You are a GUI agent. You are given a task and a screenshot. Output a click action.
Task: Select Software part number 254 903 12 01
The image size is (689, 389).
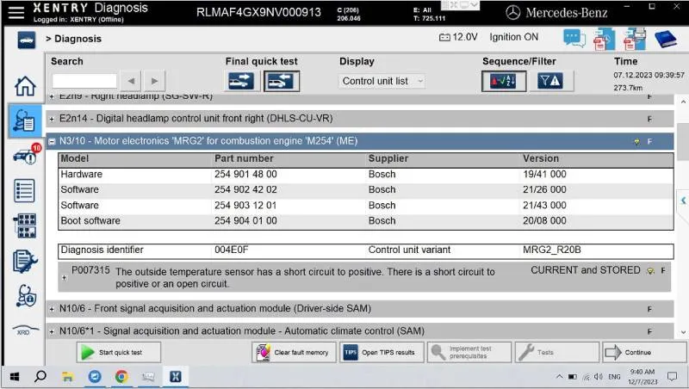[x=245, y=206]
